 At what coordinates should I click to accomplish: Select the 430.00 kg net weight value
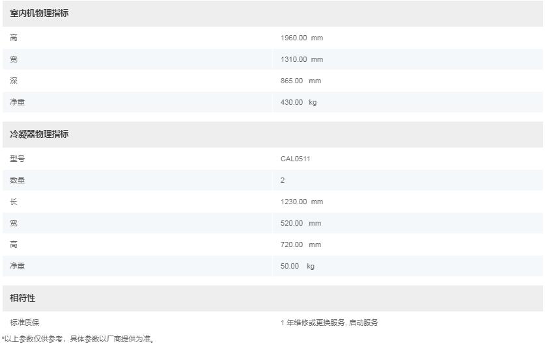point(298,102)
